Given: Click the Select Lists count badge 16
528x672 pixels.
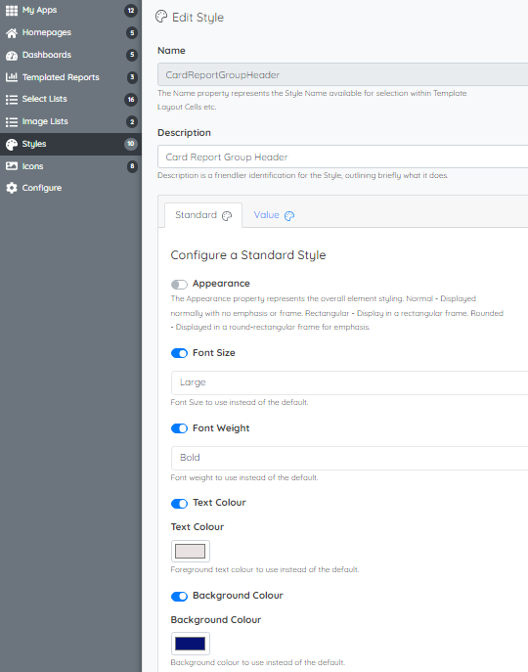Looking at the screenshot, I should tap(131, 100).
